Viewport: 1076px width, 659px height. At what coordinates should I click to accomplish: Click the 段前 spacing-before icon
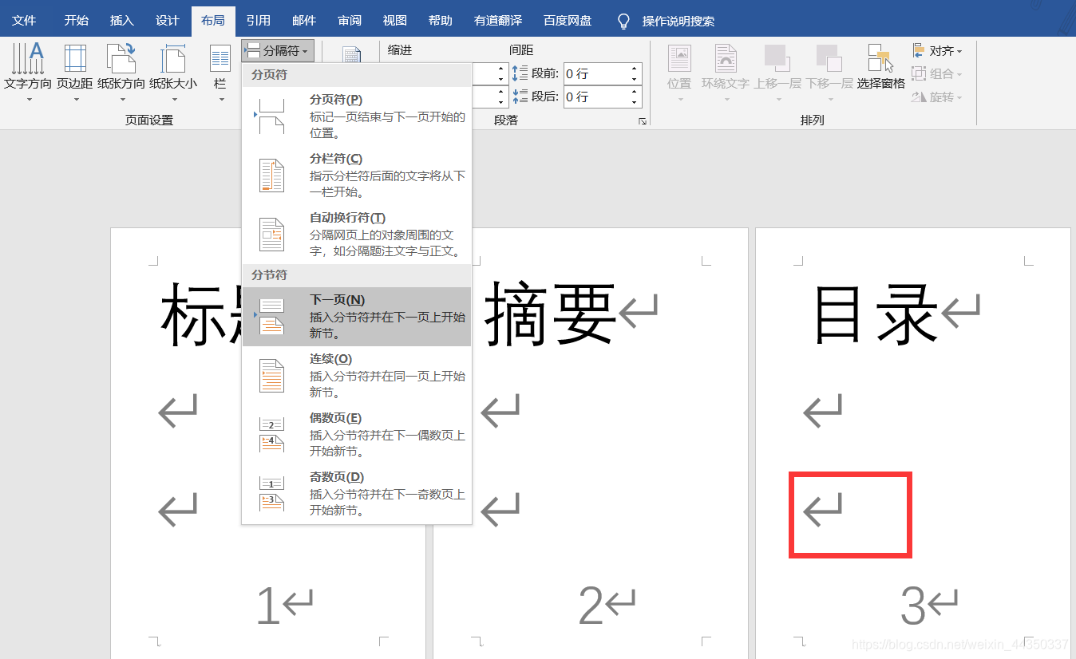tap(520, 73)
